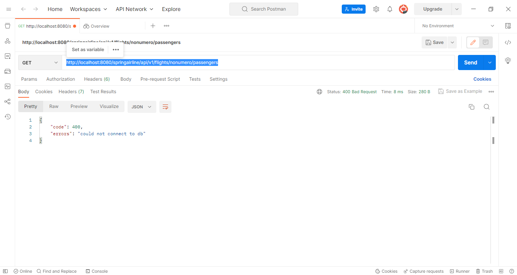Open the GET method dropdown
Viewport: 517px width, 275px height.
(40, 62)
